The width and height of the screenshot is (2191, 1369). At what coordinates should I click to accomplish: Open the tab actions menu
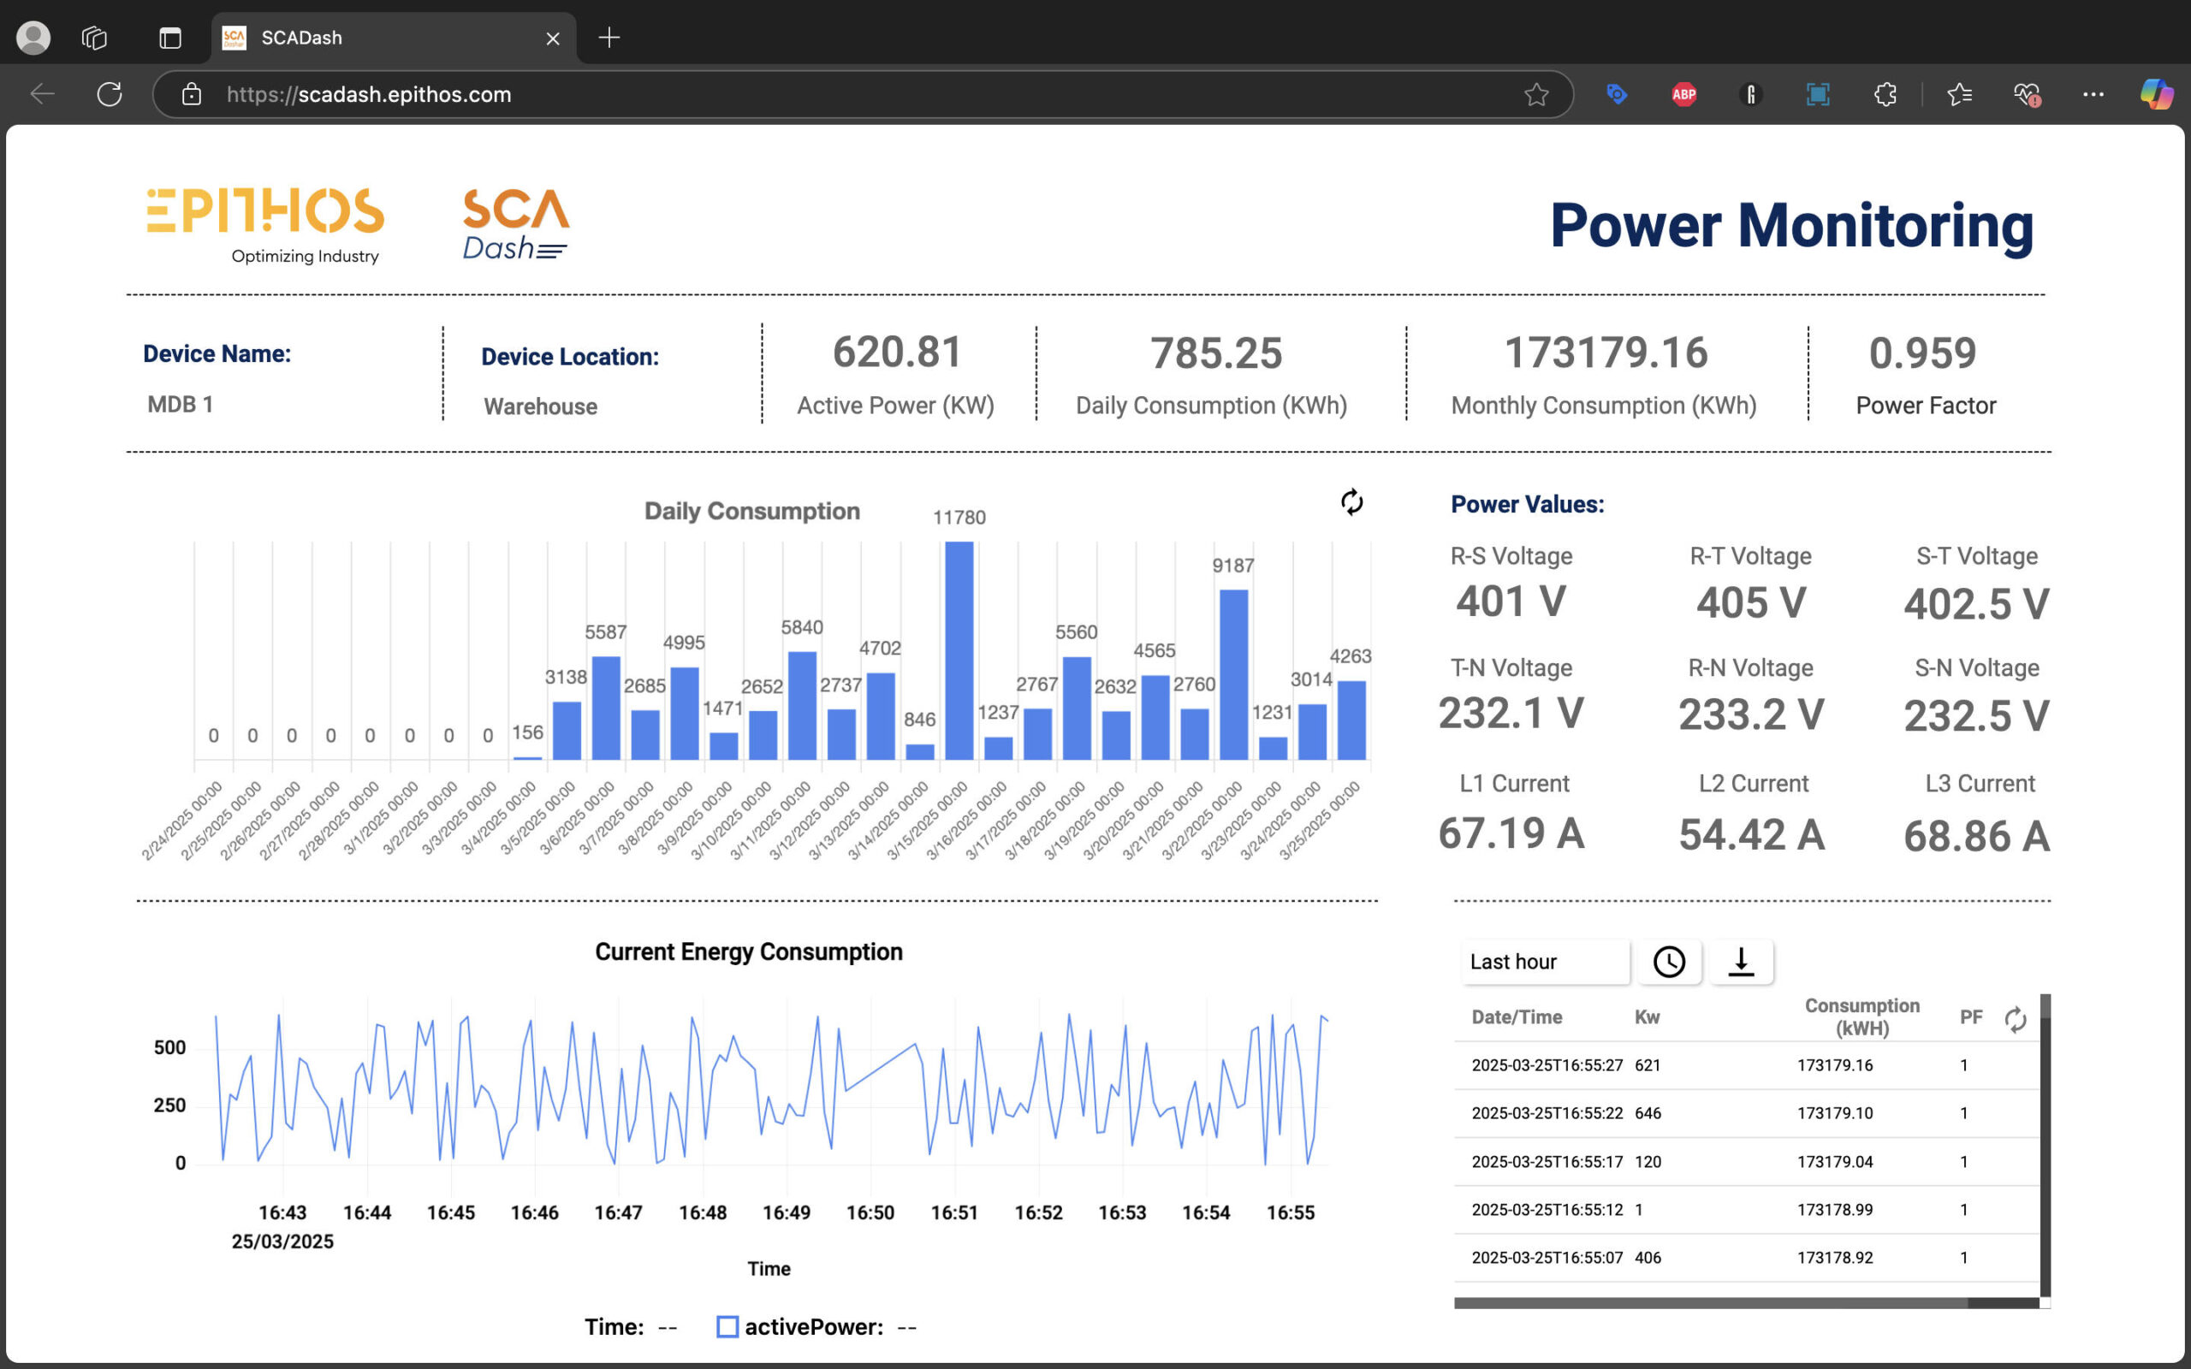click(170, 38)
